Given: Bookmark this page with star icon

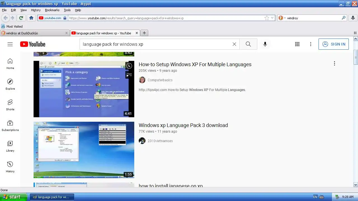Looking at the screenshot, I should click(267, 18).
